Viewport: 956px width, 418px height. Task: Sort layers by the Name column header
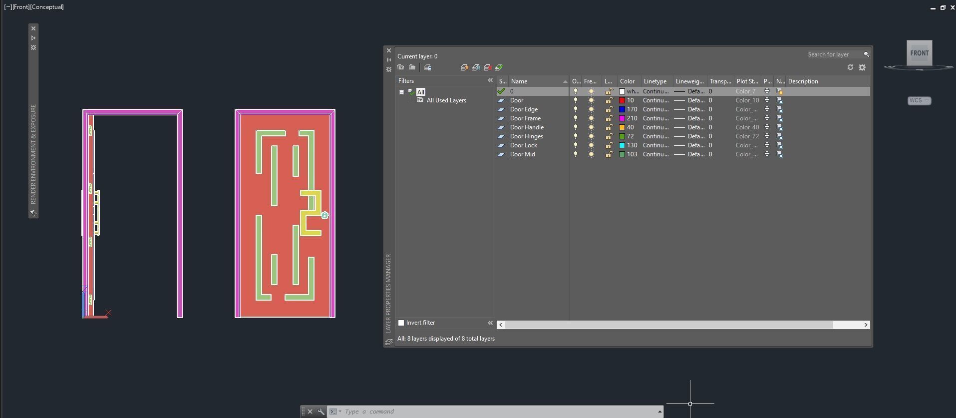pyautogui.click(x=538, y=81)
